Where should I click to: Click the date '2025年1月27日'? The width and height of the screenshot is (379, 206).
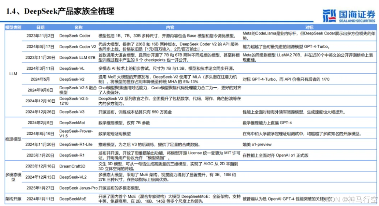pos(40,188)
